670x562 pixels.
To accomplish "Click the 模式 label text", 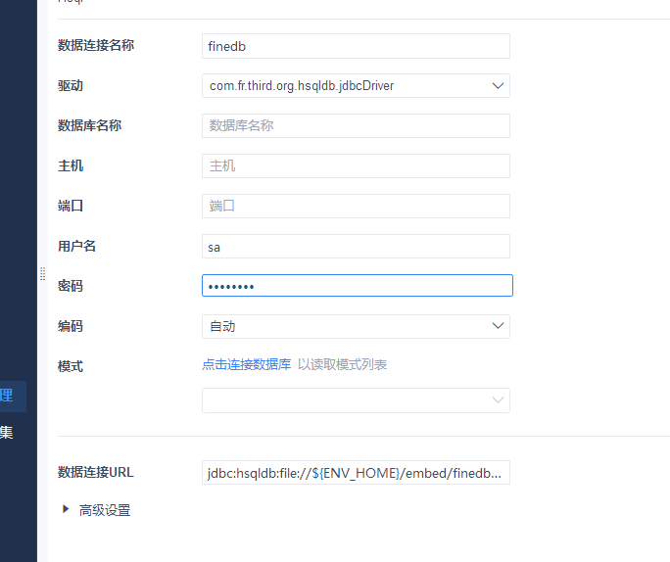I will 71,366.
